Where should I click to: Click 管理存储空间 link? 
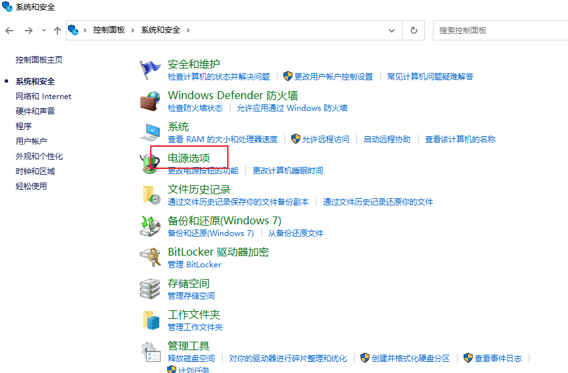point(191,296)
